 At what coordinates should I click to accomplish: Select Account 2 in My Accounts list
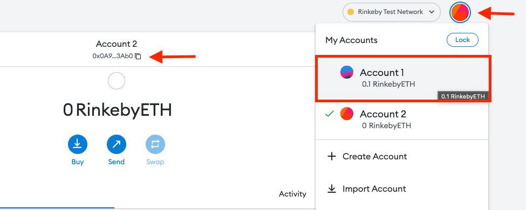point(402,120)
